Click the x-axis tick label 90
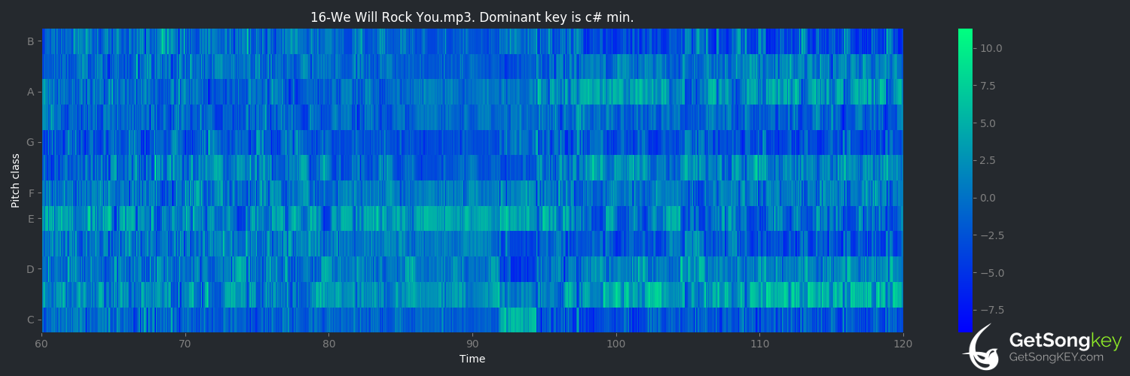1130x376 pixels. click(x=472, y=343)
